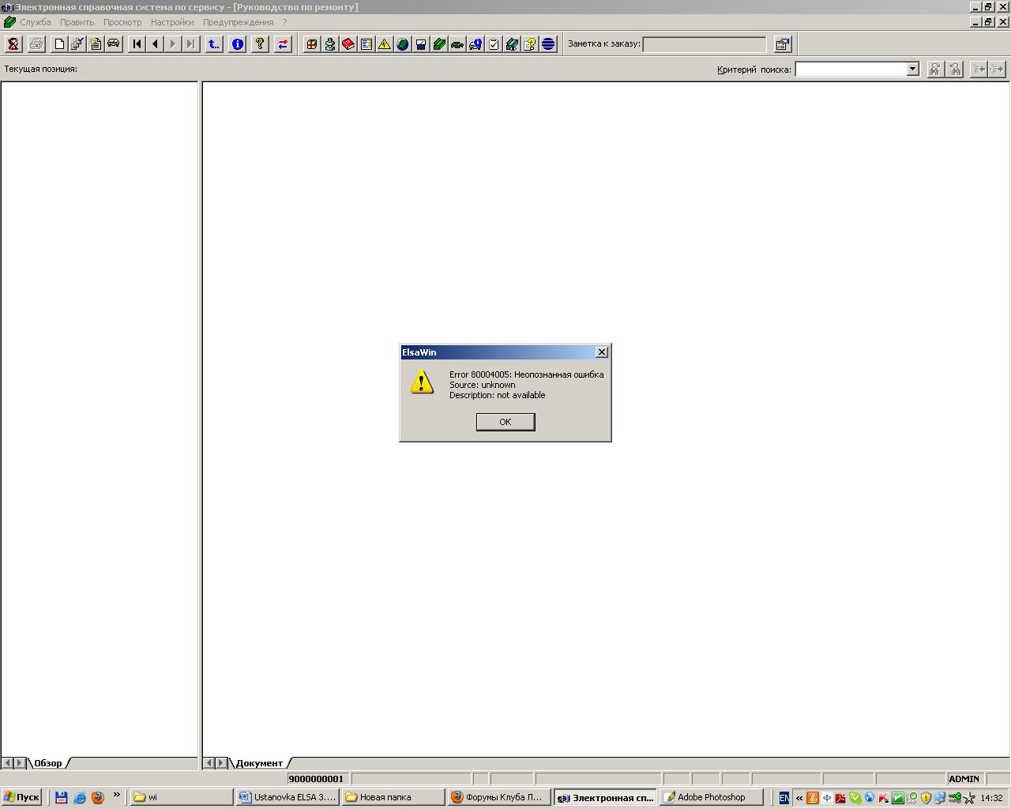
Task: Go to next page arrow icon
Action: coord(173,44)
